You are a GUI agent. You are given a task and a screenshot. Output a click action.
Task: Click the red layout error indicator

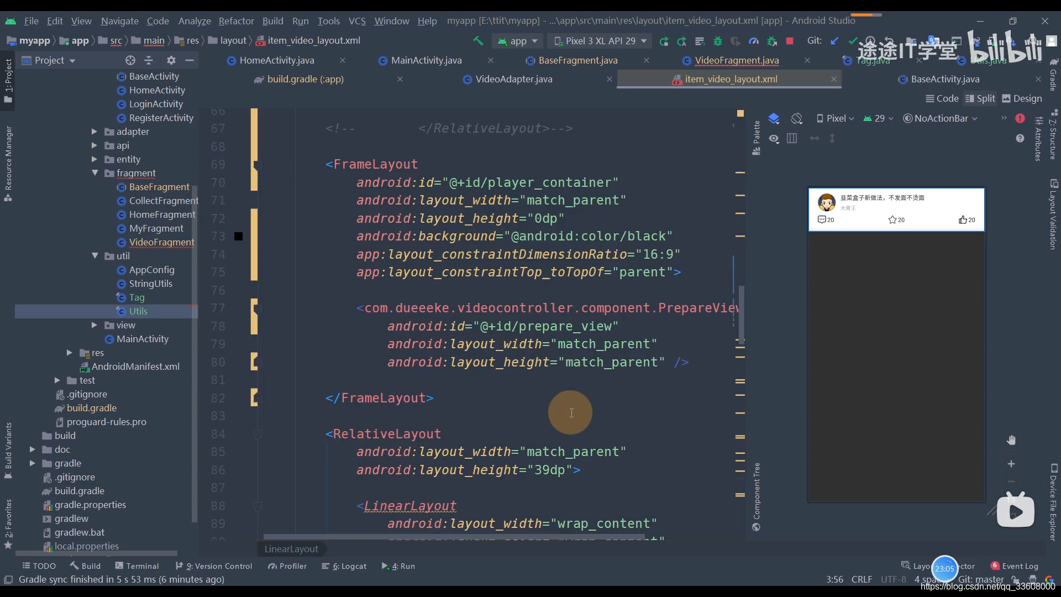coord(1020,118)
